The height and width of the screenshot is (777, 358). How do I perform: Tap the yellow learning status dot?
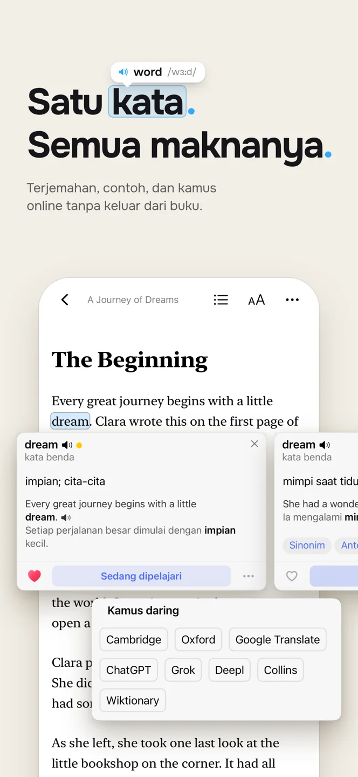point(79,446)
